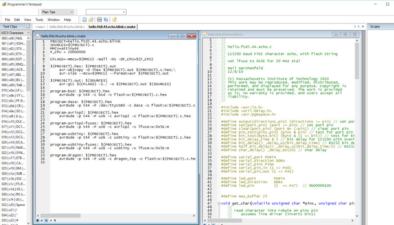The image size is (394, 225).
Task: Maximize the hello.ftdi.44.echo.blink.c child window
Action: point(345,34)
